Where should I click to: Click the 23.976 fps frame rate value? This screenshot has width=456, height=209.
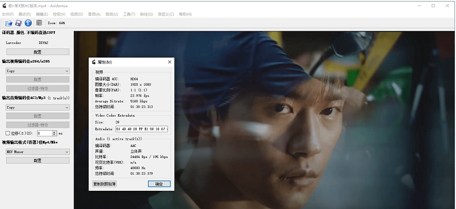click(x=140, y=95)
